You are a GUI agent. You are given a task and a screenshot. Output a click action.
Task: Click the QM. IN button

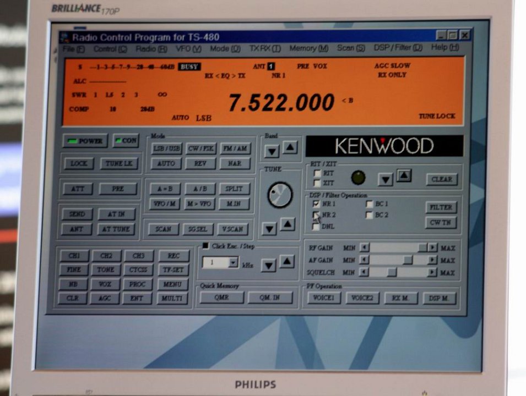(270, 298)
